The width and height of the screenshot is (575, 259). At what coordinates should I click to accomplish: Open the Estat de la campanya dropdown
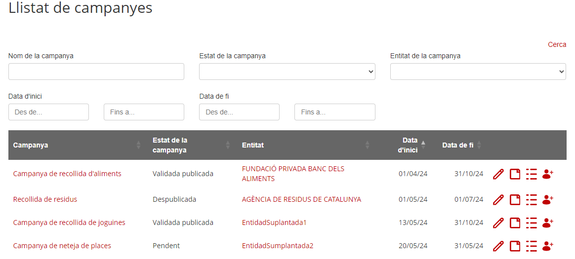[x=287, y=72]
